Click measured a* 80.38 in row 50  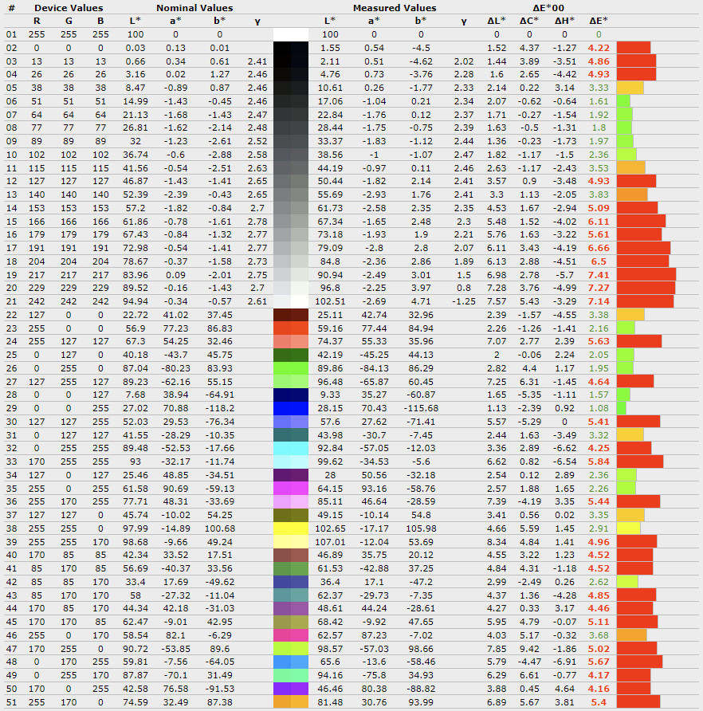pos(374,689)
